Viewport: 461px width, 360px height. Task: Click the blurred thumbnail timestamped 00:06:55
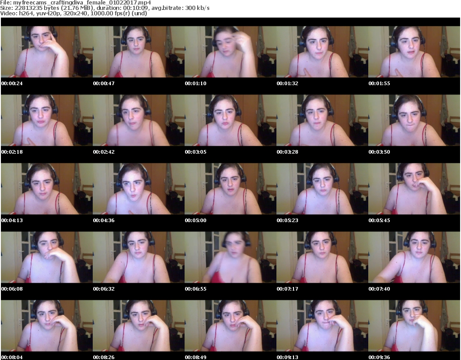click(230, 257)
